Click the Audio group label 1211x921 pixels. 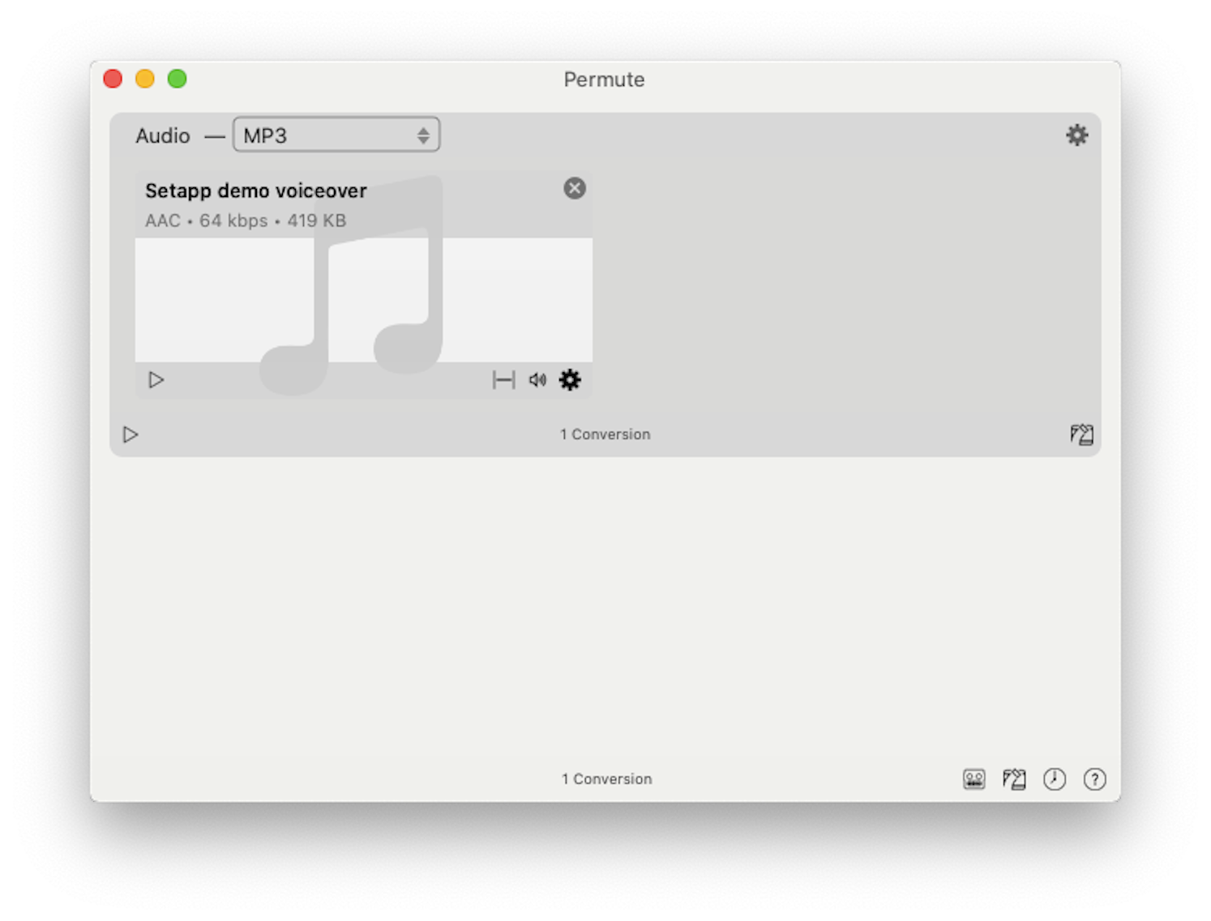tap(162, 135)
